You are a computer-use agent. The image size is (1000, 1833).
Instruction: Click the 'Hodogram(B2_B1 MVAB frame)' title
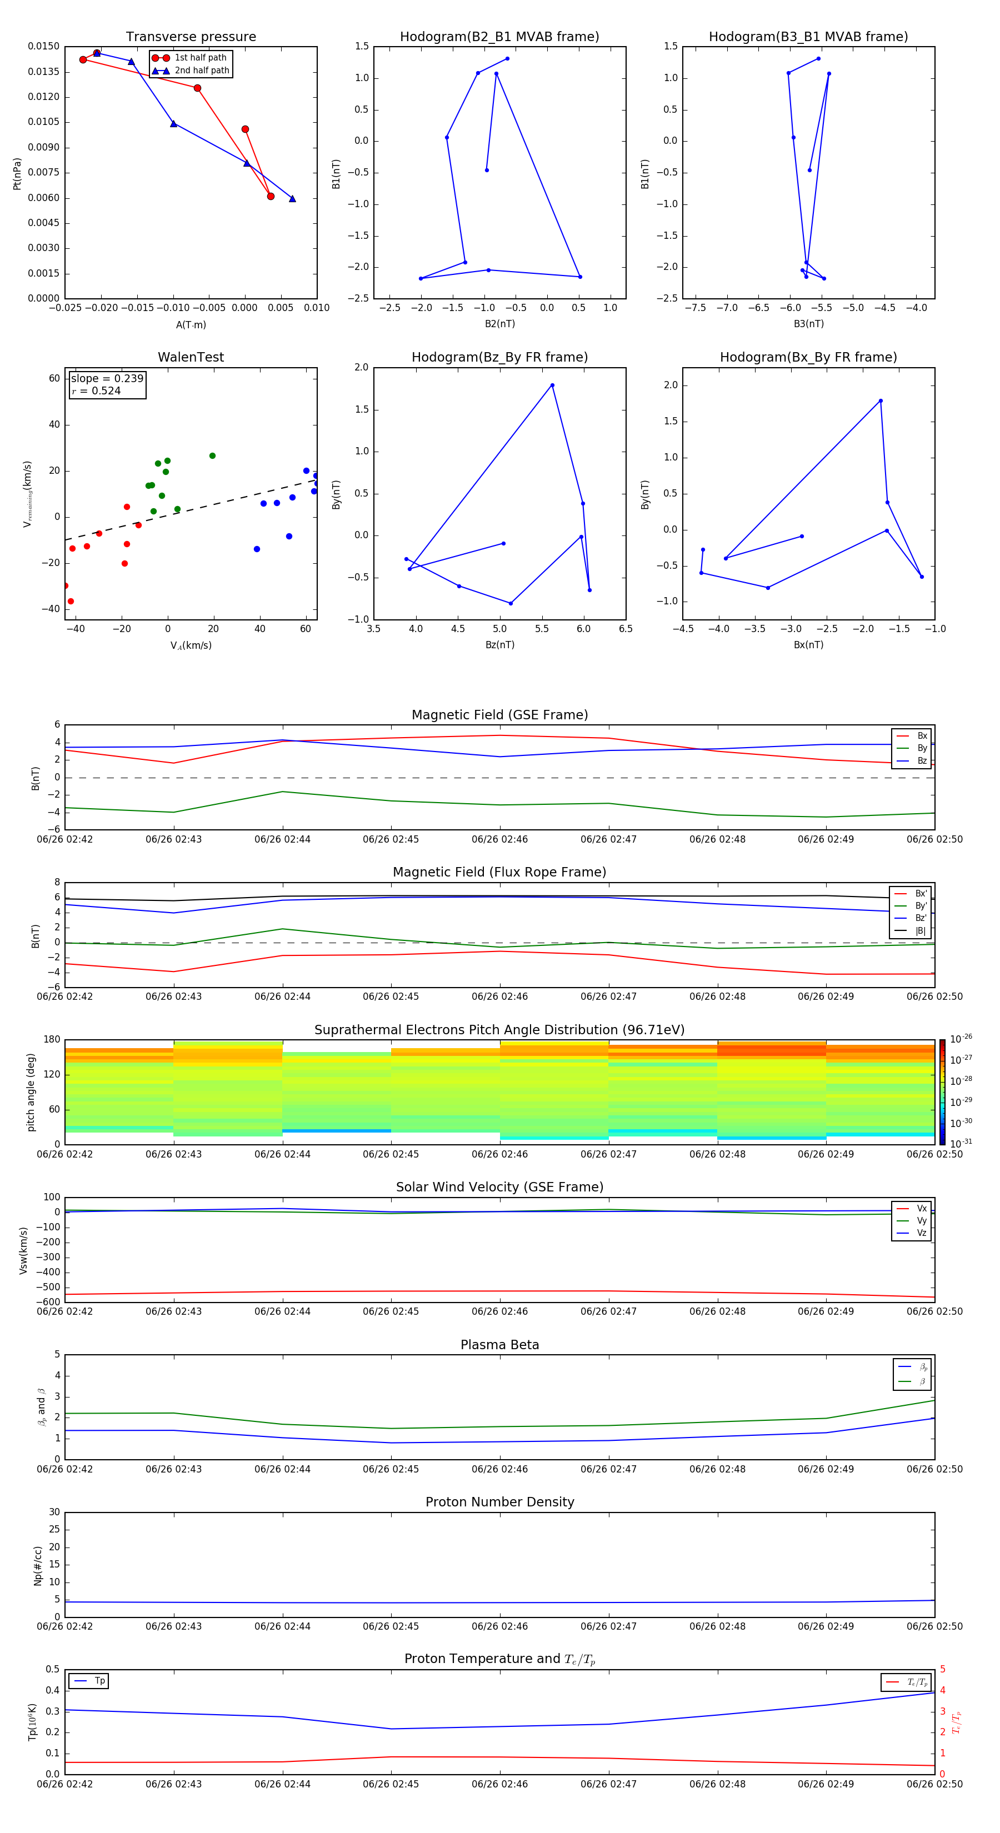pos(499,37)
